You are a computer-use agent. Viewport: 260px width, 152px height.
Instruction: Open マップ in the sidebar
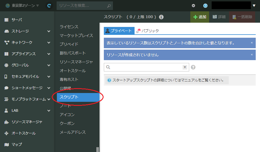[17, 144]
